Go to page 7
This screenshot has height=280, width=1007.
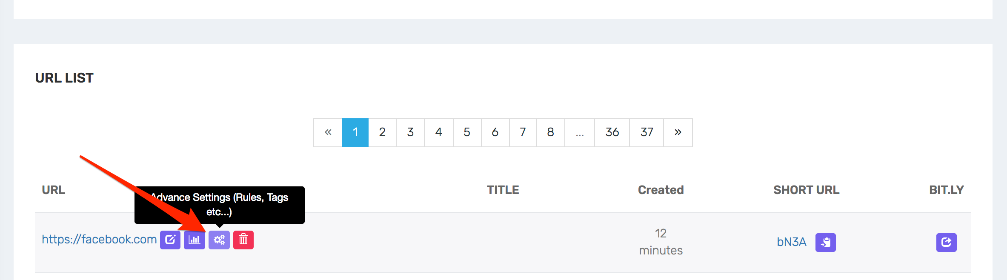coord(523,133)
